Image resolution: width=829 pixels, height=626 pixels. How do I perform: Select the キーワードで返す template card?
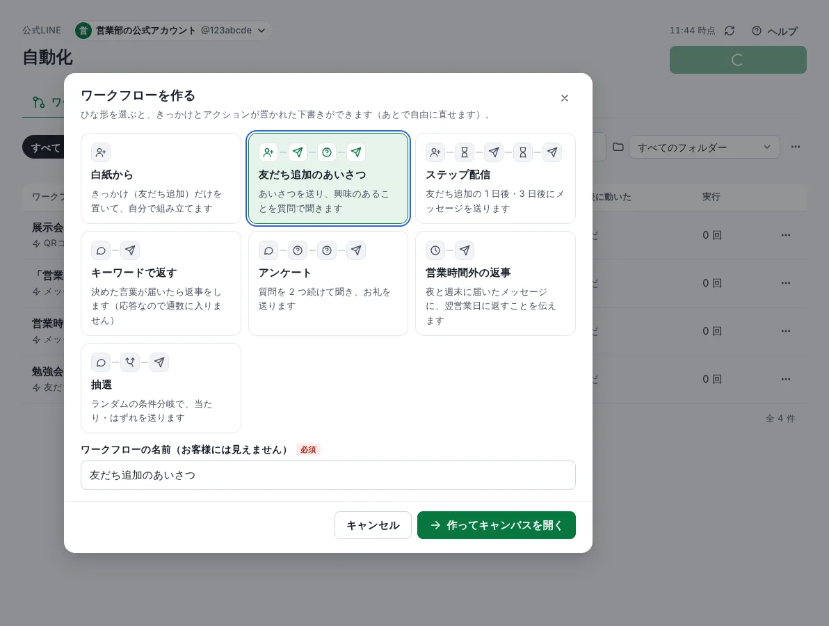click(161, 283)
